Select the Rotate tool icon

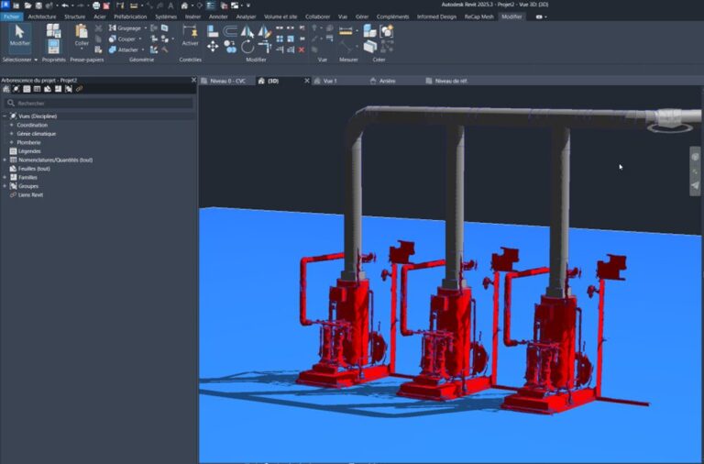[x=247, y=46]
